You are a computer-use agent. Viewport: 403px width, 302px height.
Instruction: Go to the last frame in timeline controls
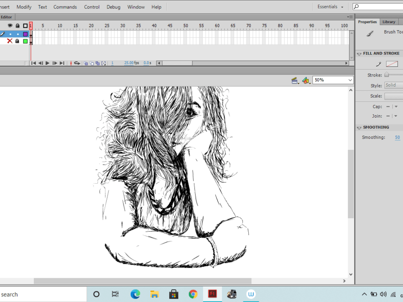(x=62, y=63)
